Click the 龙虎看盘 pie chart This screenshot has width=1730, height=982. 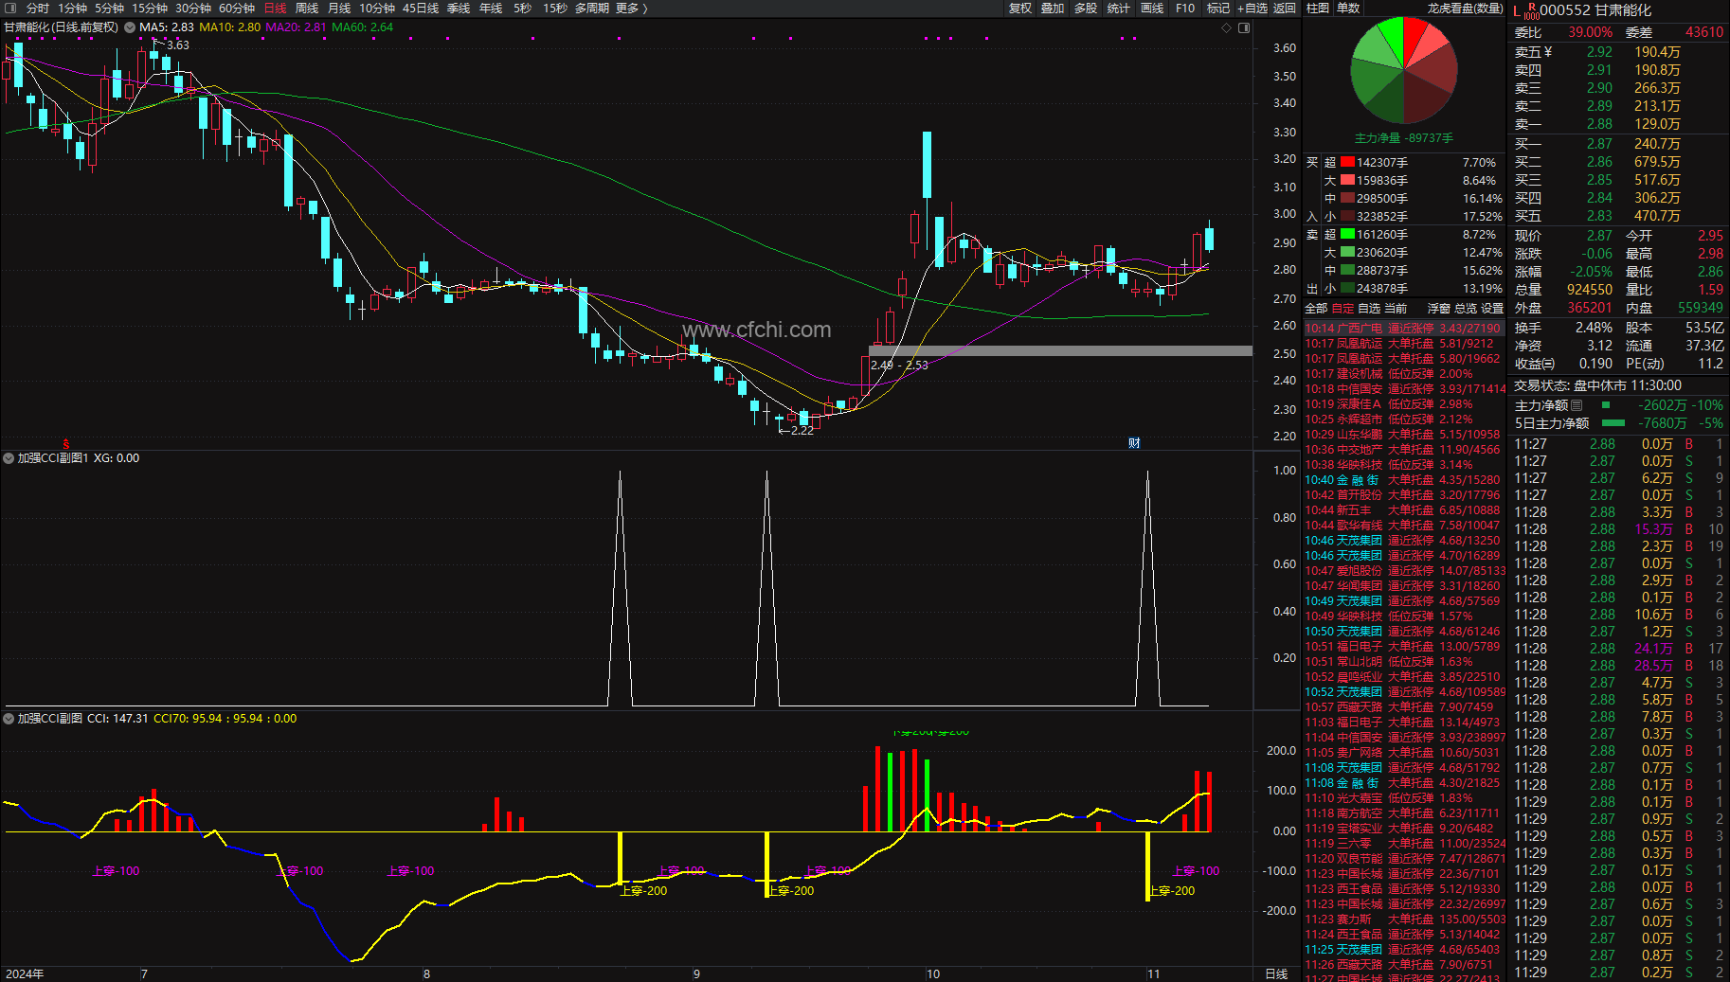pos(1403,70)
